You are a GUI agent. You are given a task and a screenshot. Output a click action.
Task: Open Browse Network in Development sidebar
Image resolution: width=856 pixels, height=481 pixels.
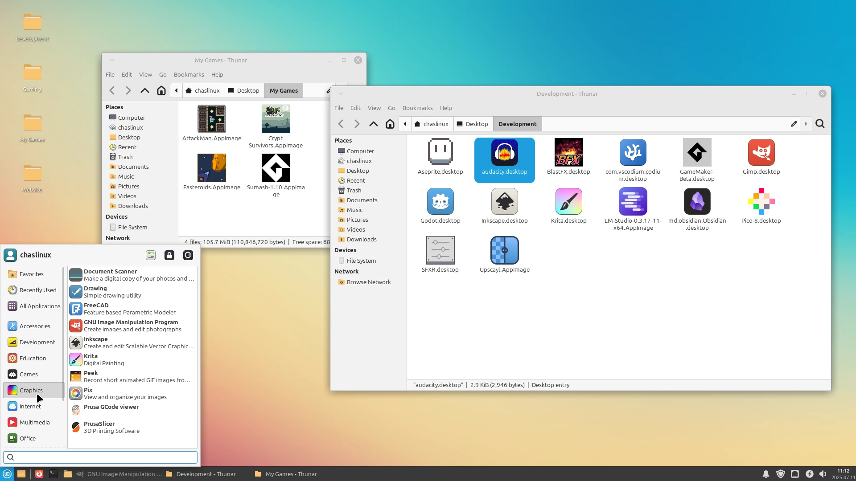(x=368, y=282)
